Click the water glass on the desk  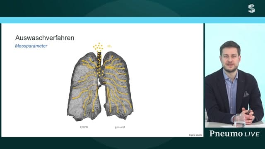pyautogui.click(x=240, y=120)
